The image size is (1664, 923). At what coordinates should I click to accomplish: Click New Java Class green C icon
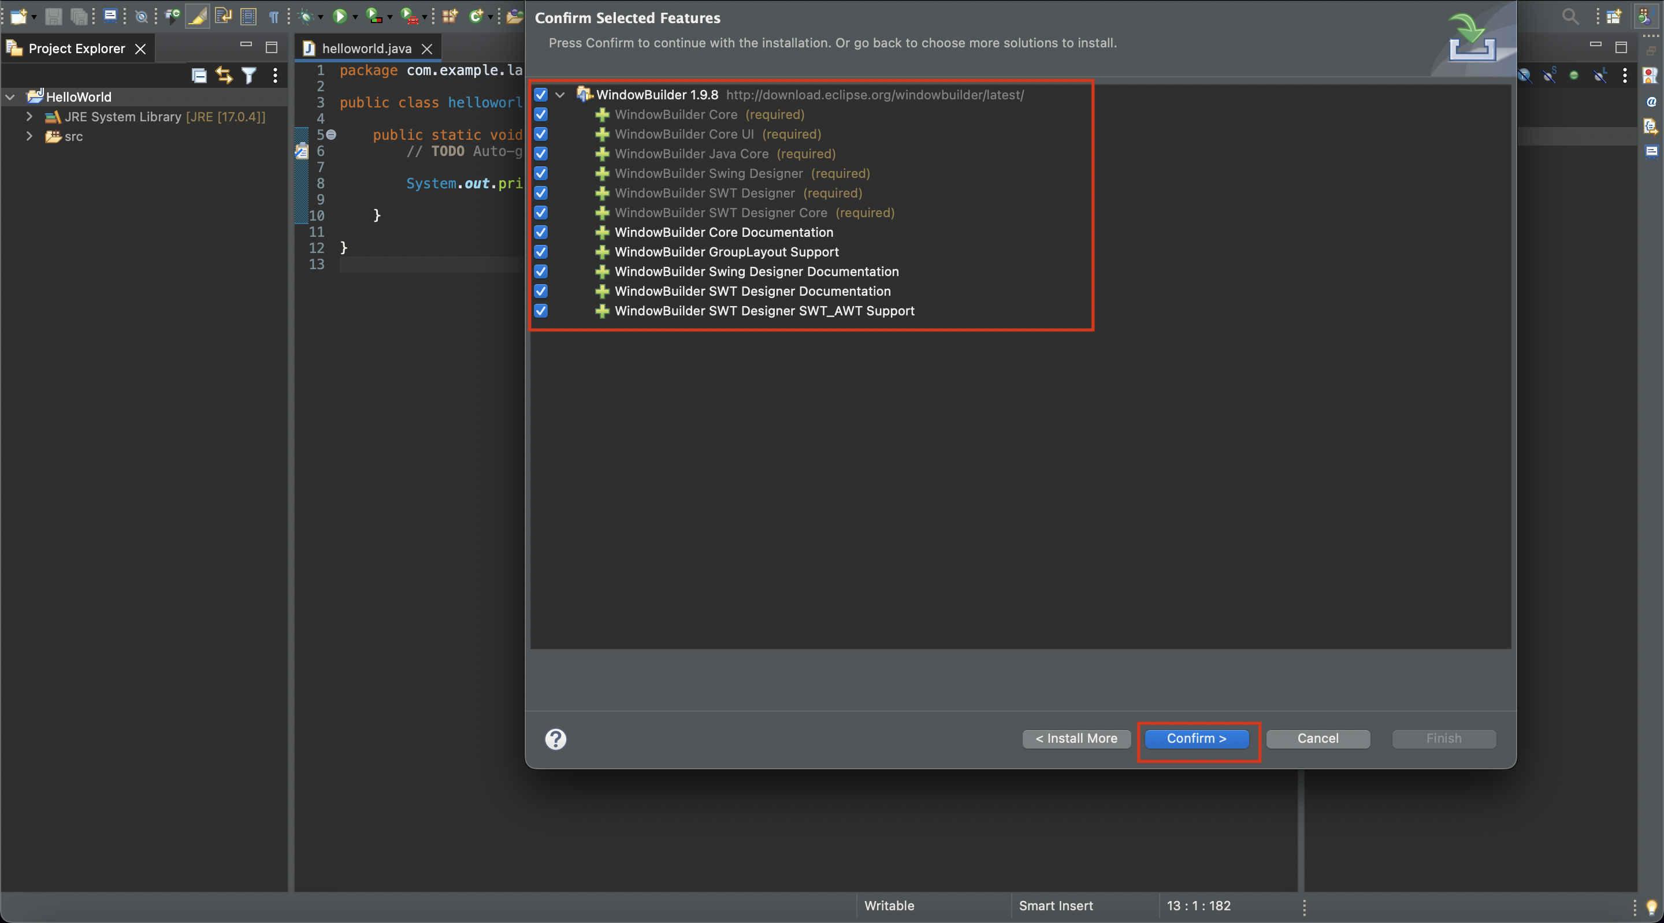pos(476,16)
